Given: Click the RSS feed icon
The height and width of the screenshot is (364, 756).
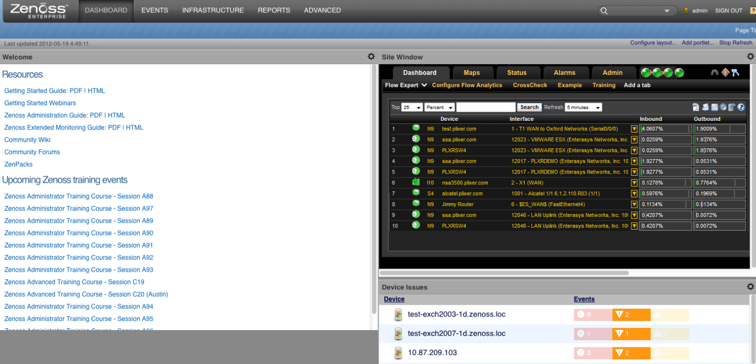Looking at the screenshot, I should [x=714, y=107].
